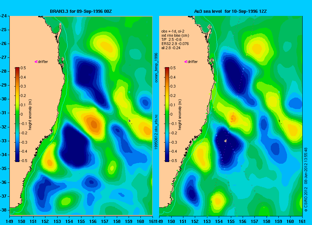Screen dimensions: 312x225
Task: Click longitude label 151 under Au3 panel
Action: pyautogui.click(x=183, y=222)
